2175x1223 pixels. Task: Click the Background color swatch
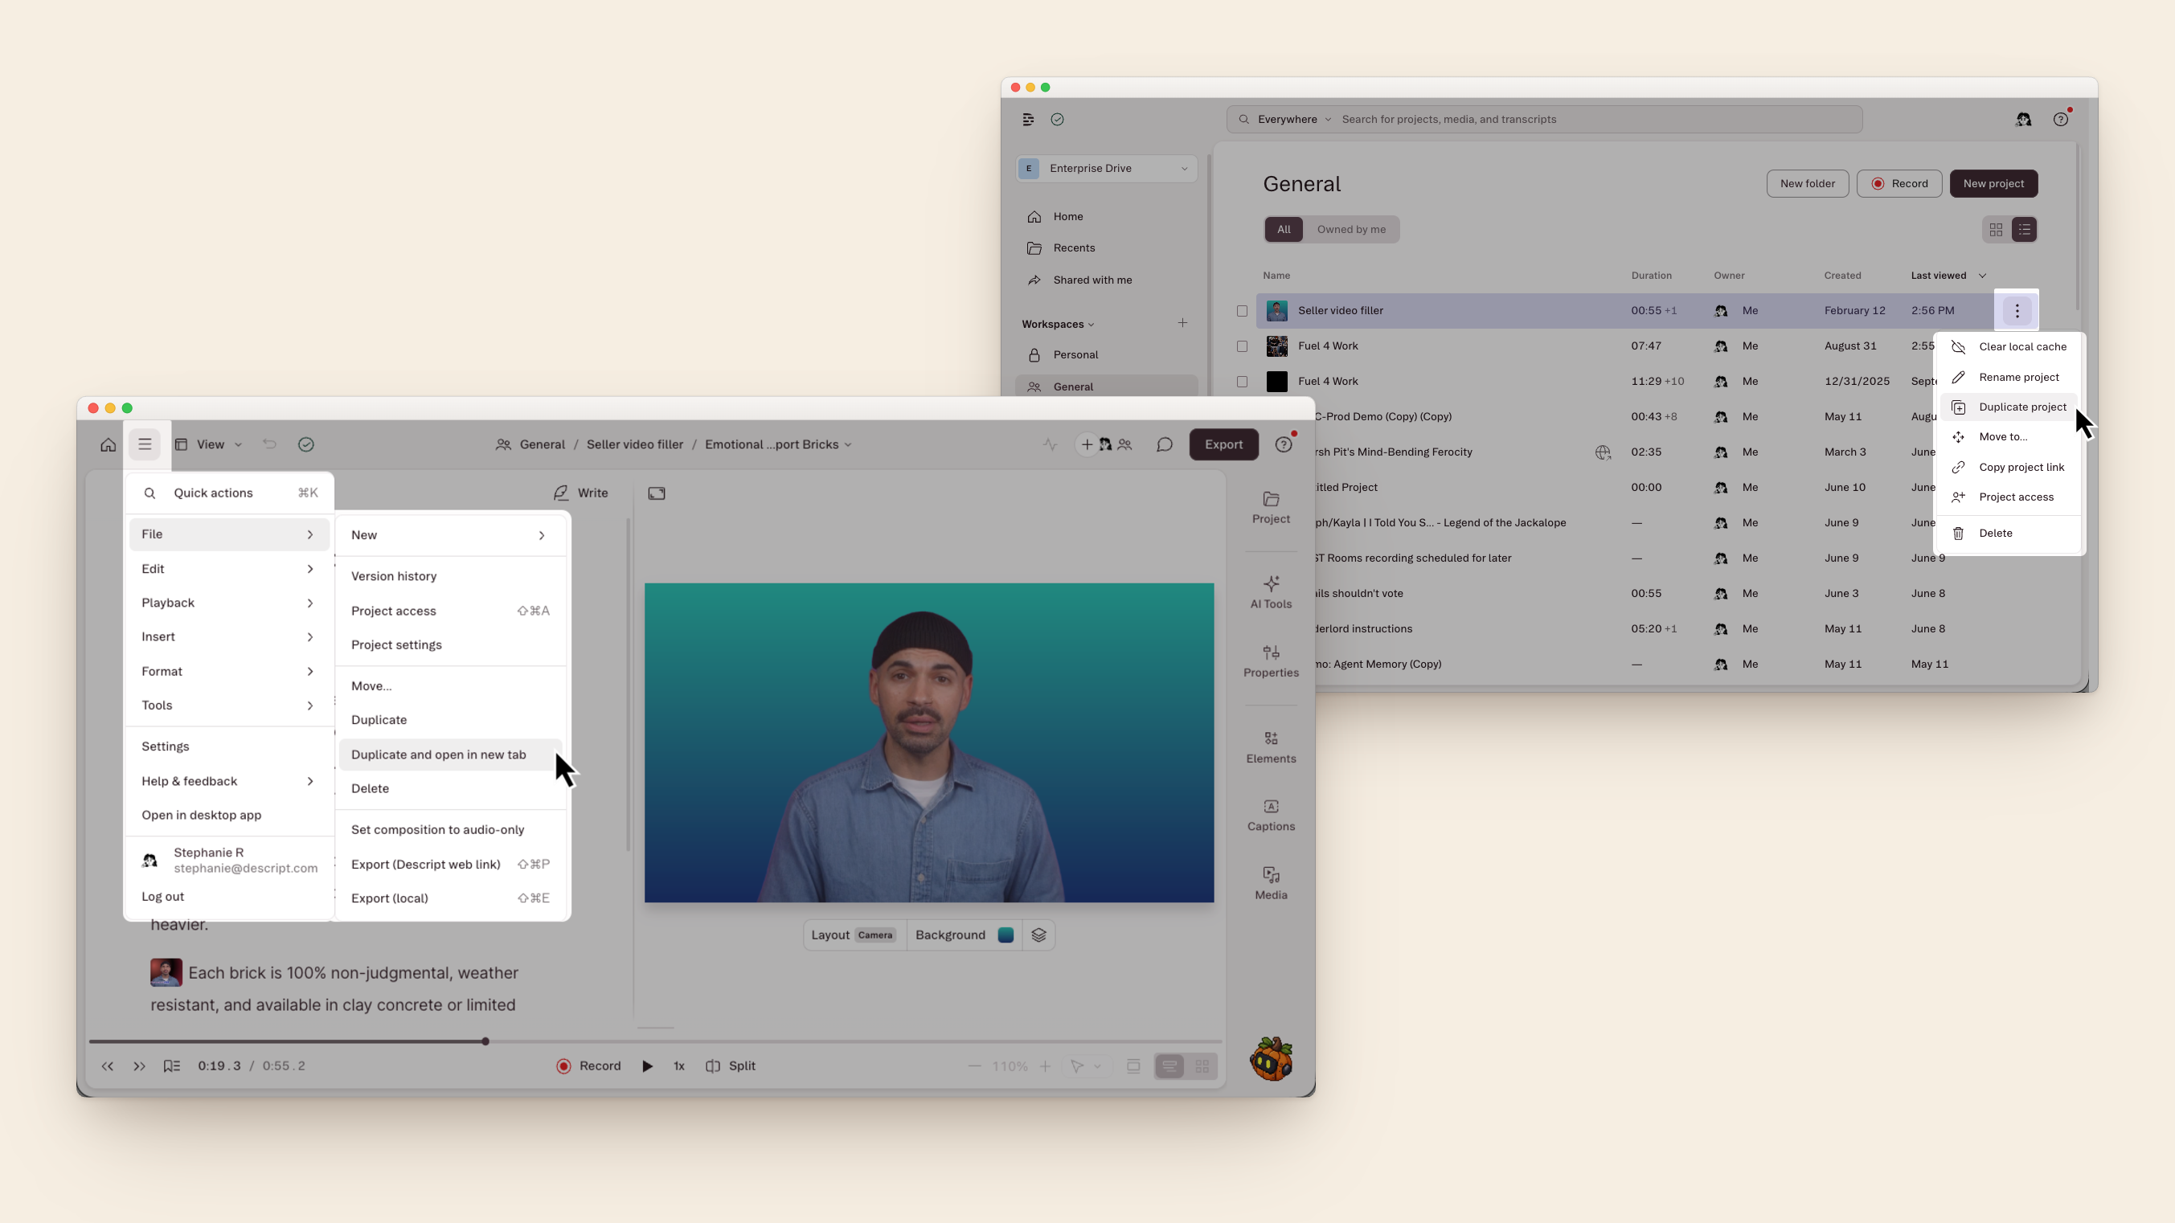tap(1005, 935)
